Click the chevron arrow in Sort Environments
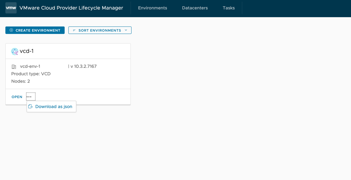 pos(126,30)
